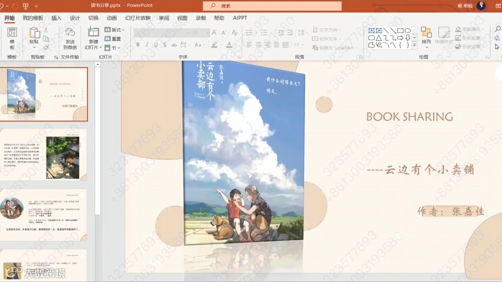Click 形状填充 shape fill

pyautogui.click(x=469, y=29)
